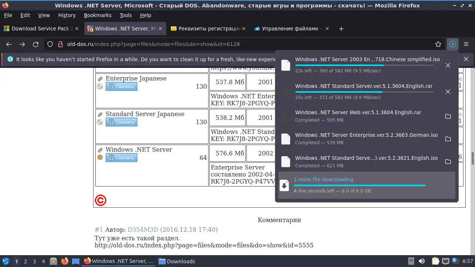Cancel the Chinese simplified.iso download
The height and width of the screenshot is (267, 475).
click(448, 65)
